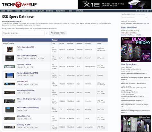This screenshot has height=132, width=152.
Task: Open the Phison E26 Engineering Sample link
Action: click(29, 99)
